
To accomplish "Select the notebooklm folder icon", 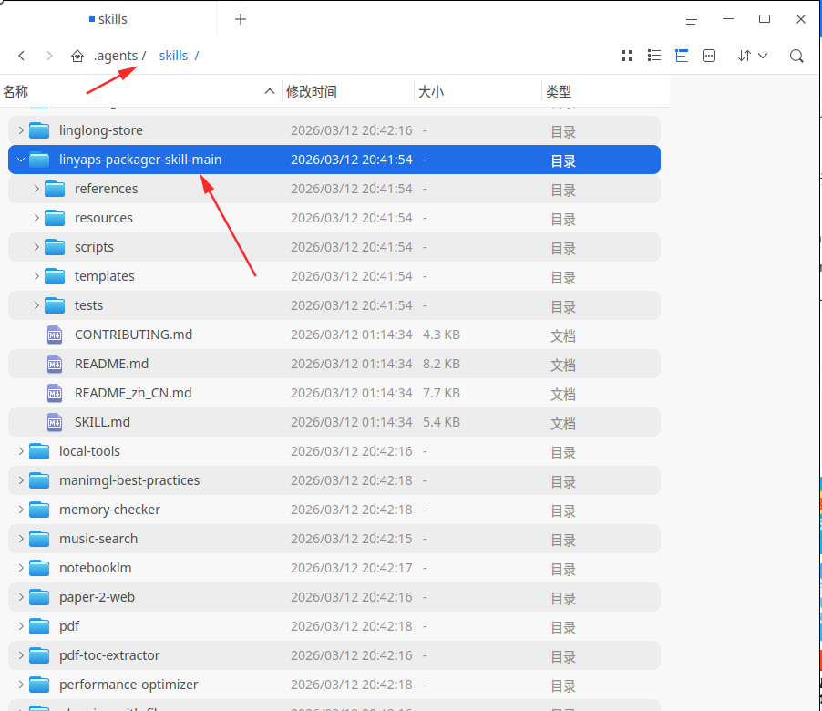I will (39, 568).
